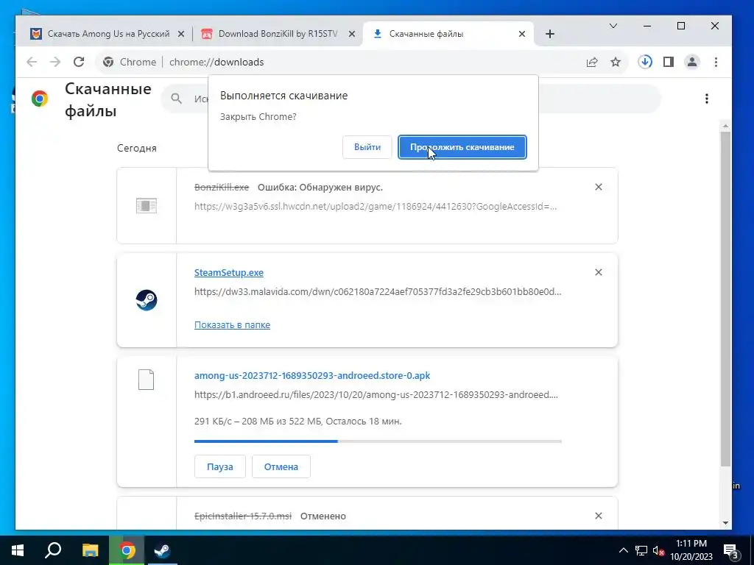Click the Ошибка: Обнаружен вирус message
The image size is (754, 565).
pyautogui.click(x=320, y=188)
